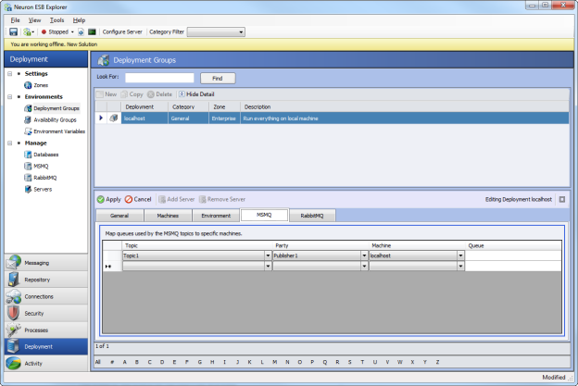Open the Databases manage item

tap(48, 155)
